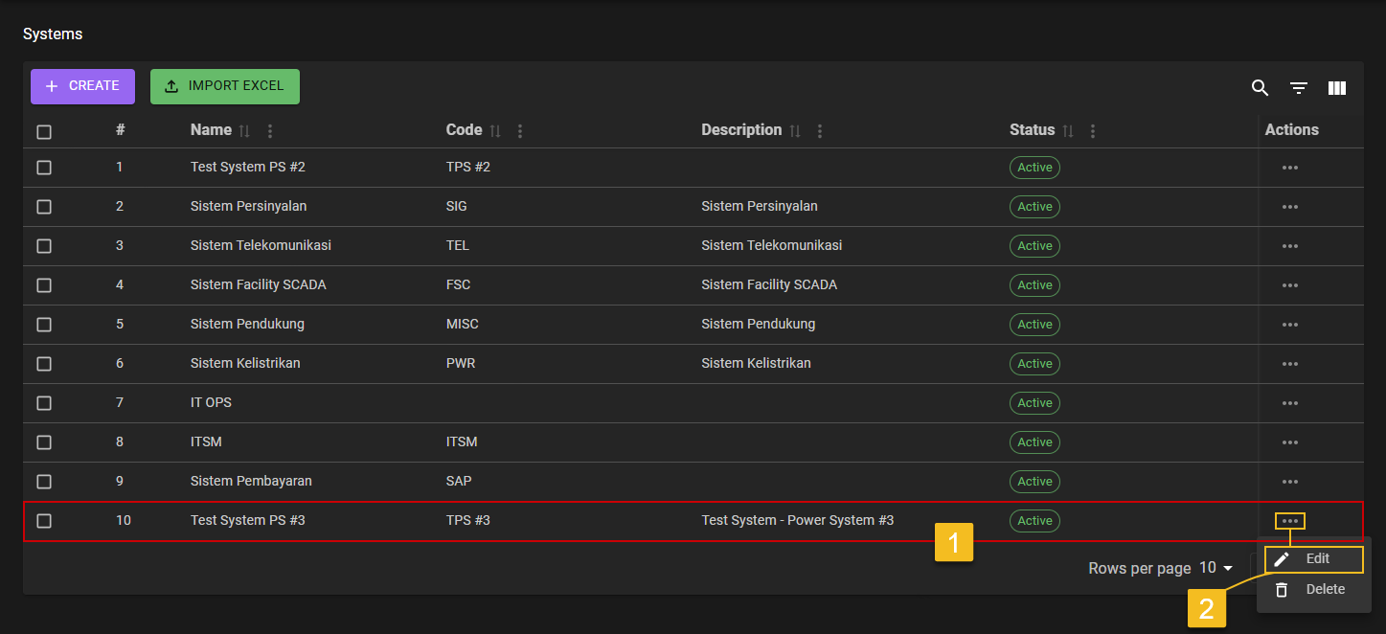Click the Delete trash icon in the menu
Viewport: 1386px width, 634px height.
coord(1282,589)
